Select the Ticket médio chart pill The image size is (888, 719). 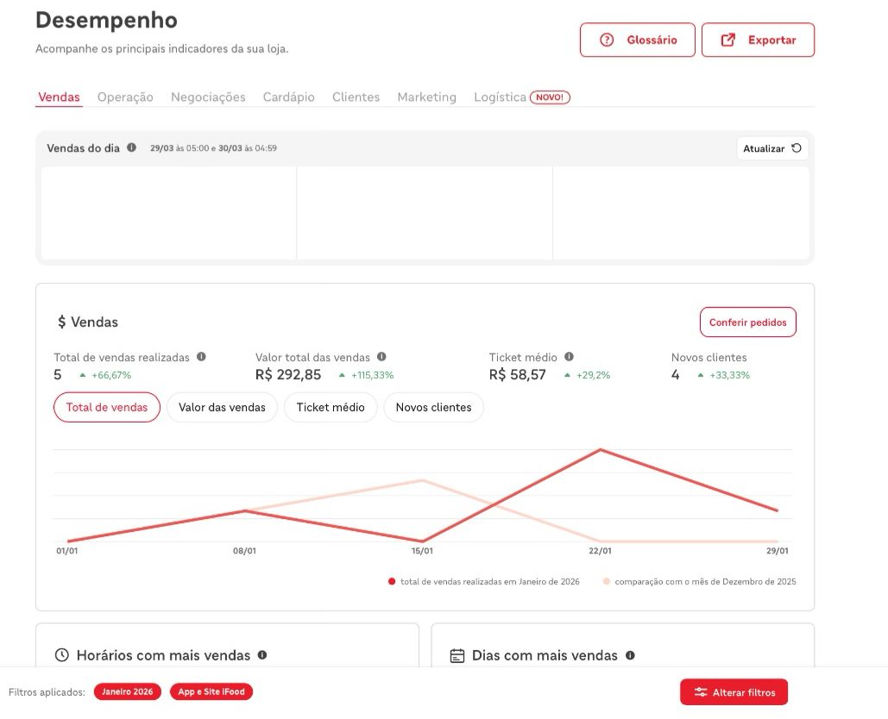point(331,407)
